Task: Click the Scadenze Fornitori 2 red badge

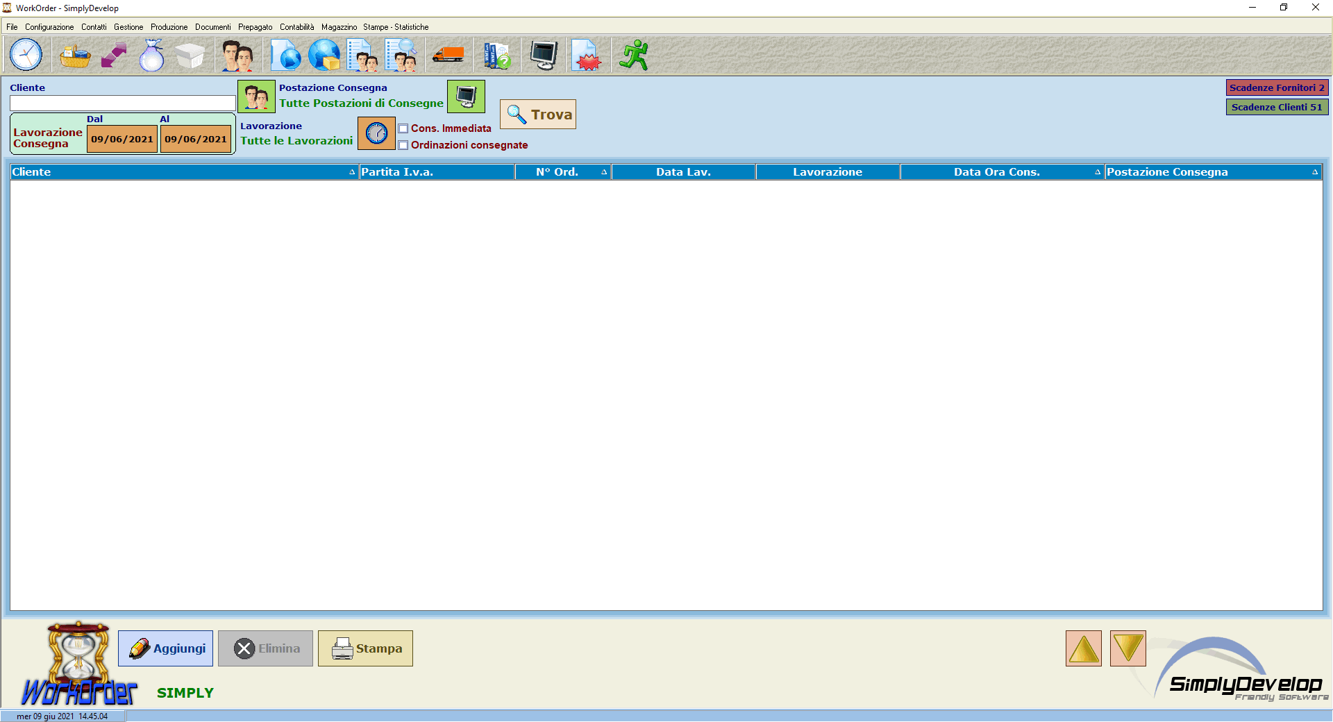Action: pyautogui.click(x=1276, y=87)
